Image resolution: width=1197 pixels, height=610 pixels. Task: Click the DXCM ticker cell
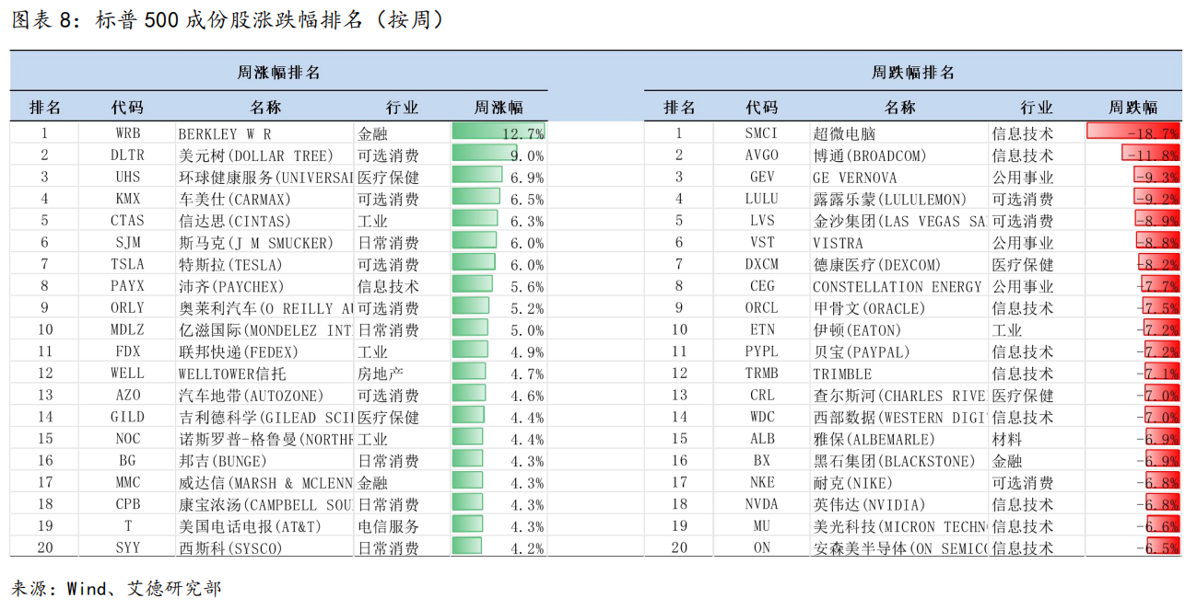(x=762, y=265)
